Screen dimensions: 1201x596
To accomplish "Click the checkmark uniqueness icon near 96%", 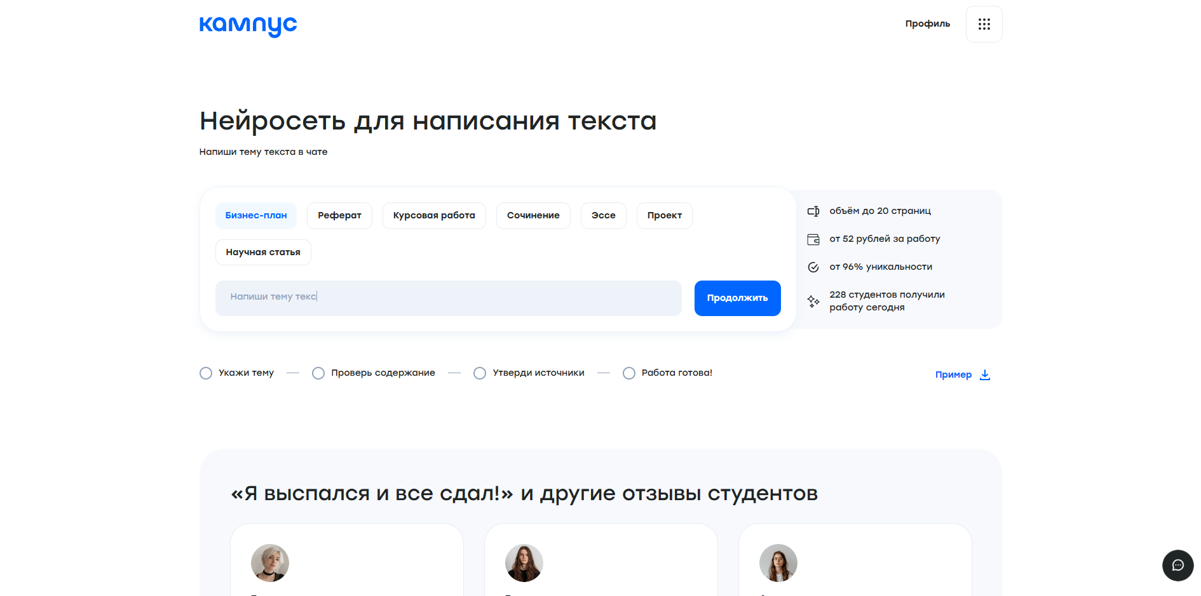I will pyautogui.click(x=813, y=267).
